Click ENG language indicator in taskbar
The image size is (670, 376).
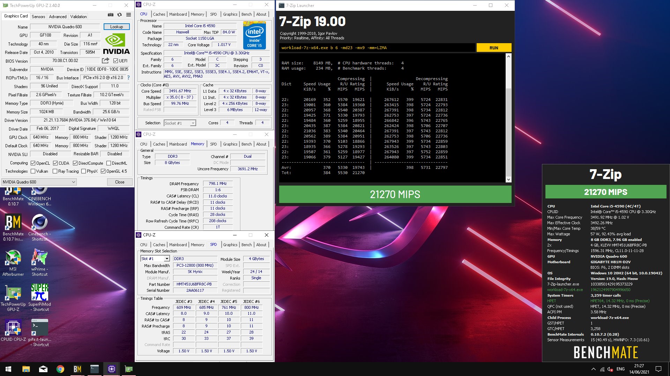pos(620,369)
